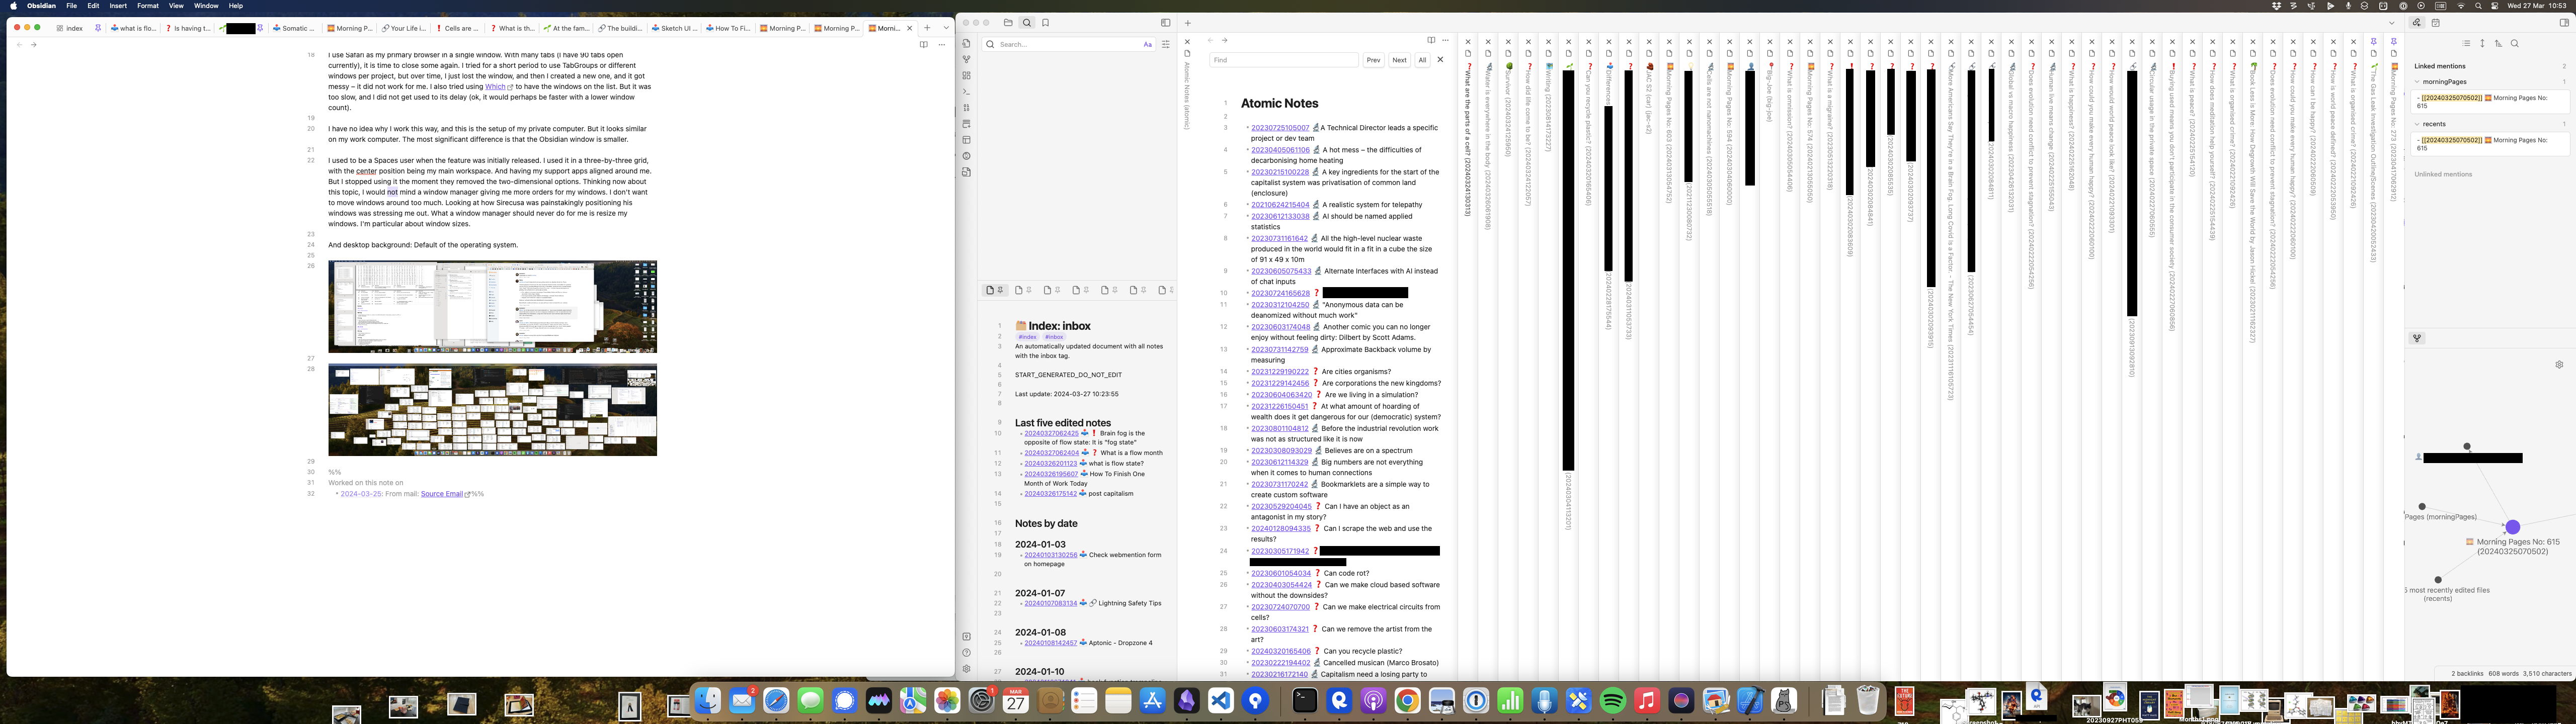Switch to the 'Somatic ...' tab
This screenshot has height=724, width=2576.
tap(295, 28)
